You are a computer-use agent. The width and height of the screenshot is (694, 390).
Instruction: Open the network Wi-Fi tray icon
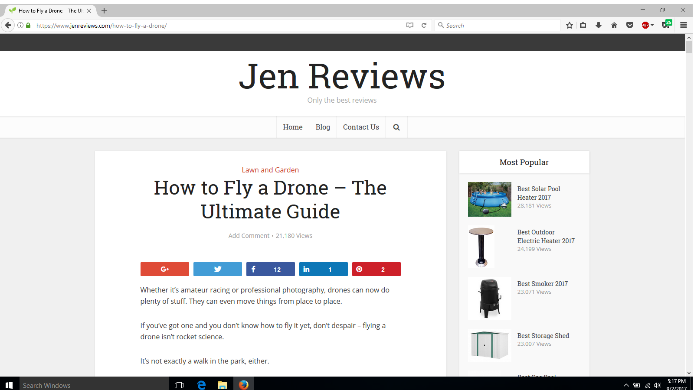648,385
